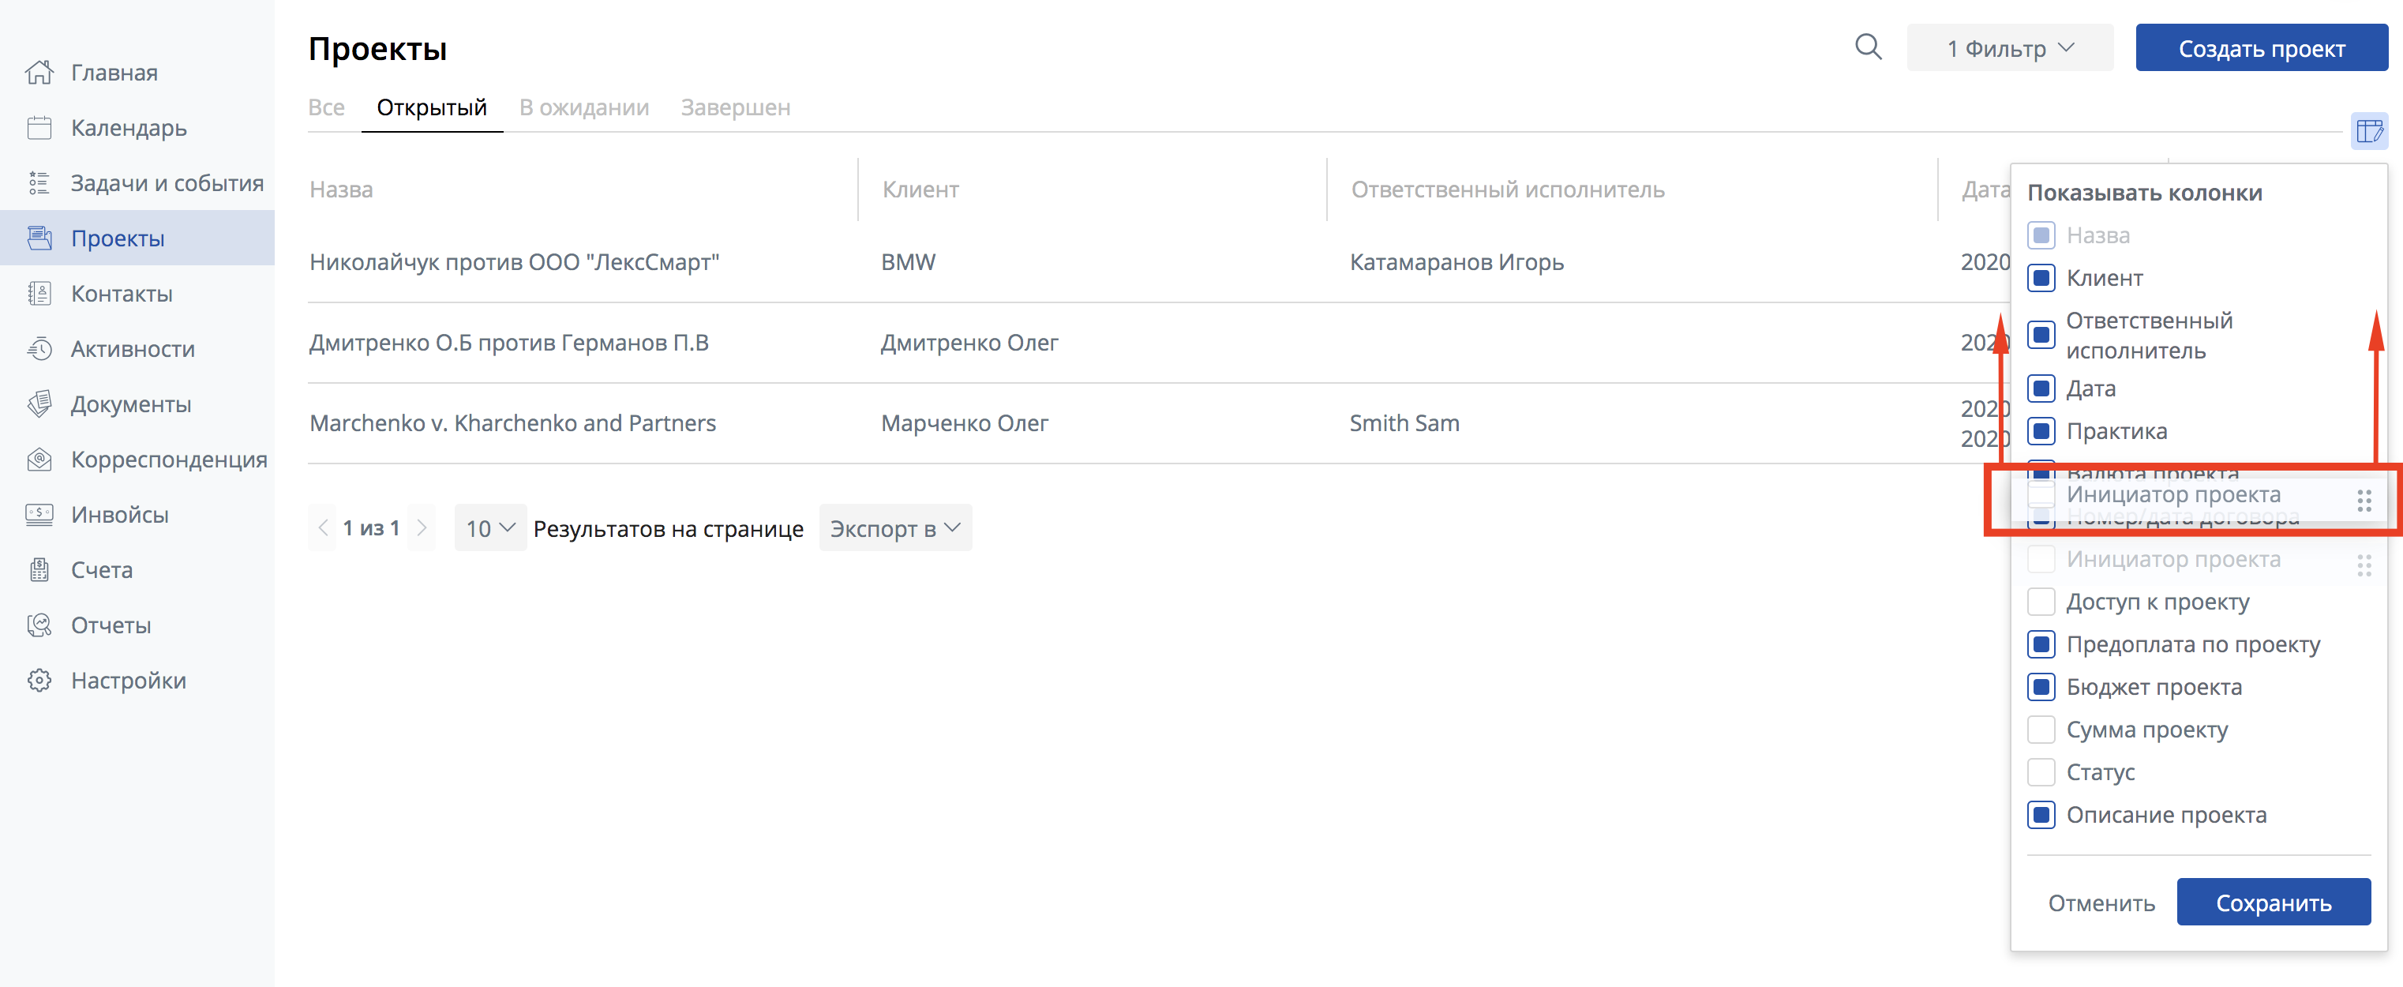Click the Отменить button

click(x=2101, y=903)
